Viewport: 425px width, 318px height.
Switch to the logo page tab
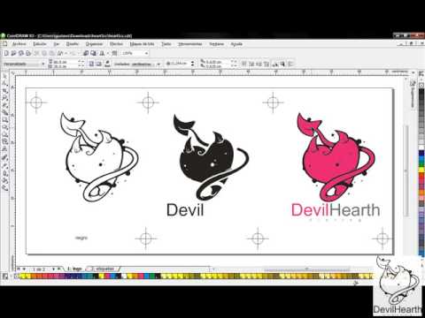(x=75, y=269)
